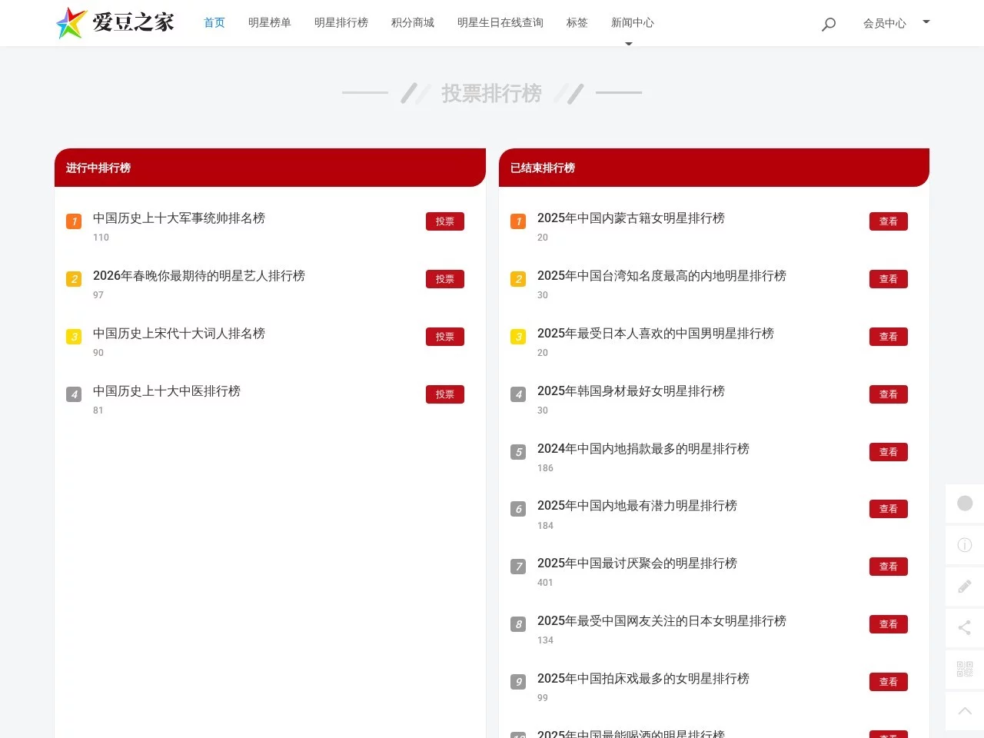This screenshot has width=984, height=738.
Task: Select the pencil feedback icon in the sidebar
Action: pos(965,586)
